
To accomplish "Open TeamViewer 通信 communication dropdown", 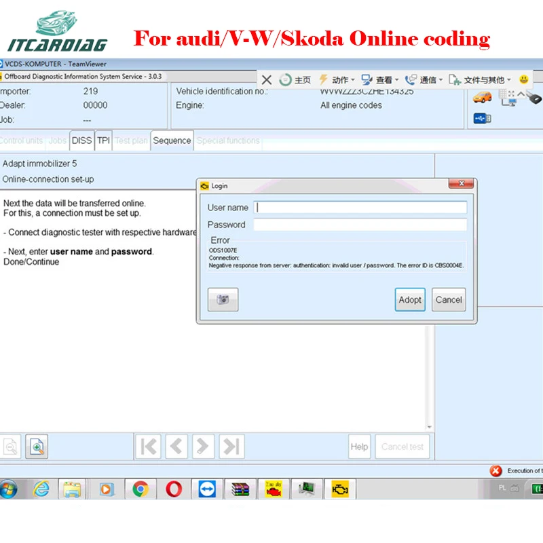I will click(424, 80).
